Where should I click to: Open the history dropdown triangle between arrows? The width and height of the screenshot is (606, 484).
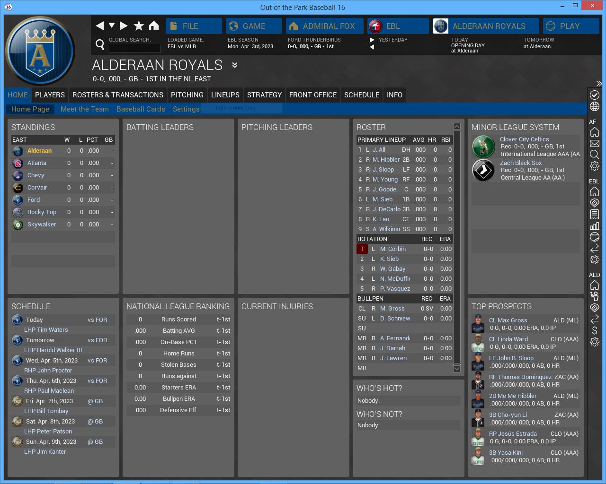pos(112,26)
